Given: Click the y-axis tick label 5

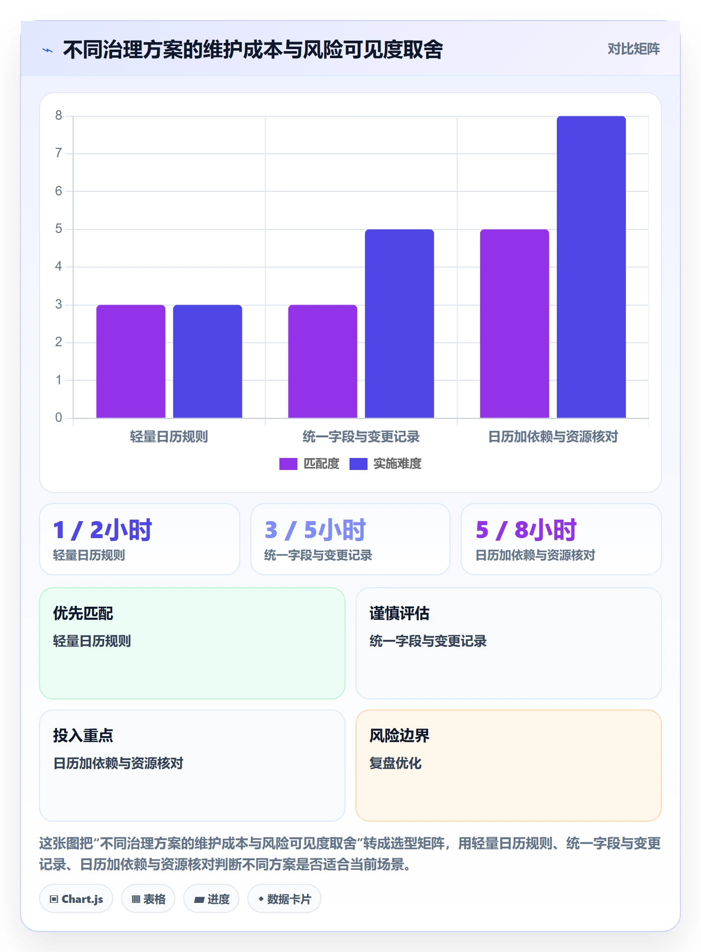Looking at the screenshot, I should pyautogui.click(x=59, y=229).
